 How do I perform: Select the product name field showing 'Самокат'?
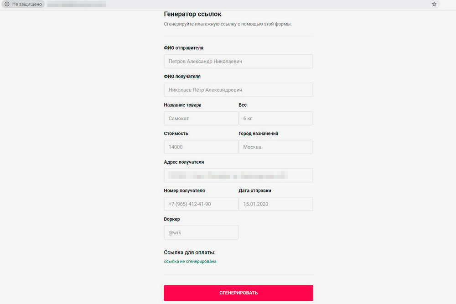click(201, 119)
